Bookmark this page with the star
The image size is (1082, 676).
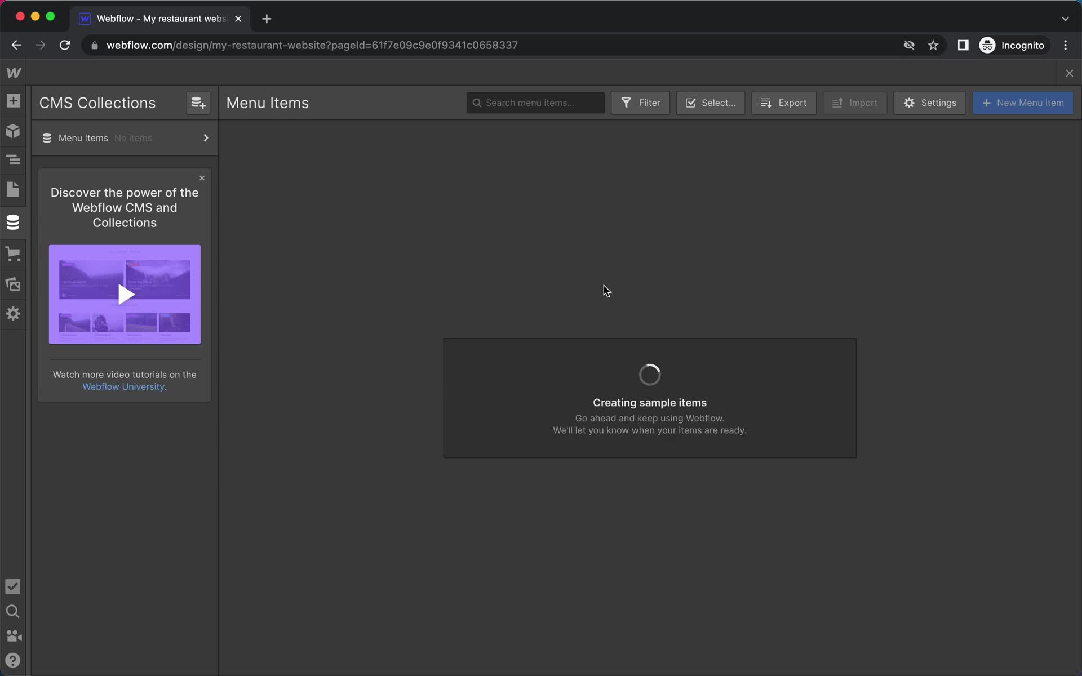point(933,45)
